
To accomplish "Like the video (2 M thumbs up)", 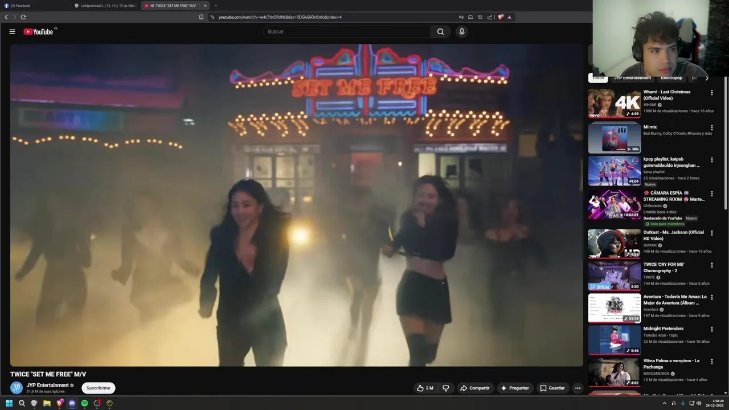I will pyautogui.click(x=425, y=388).
